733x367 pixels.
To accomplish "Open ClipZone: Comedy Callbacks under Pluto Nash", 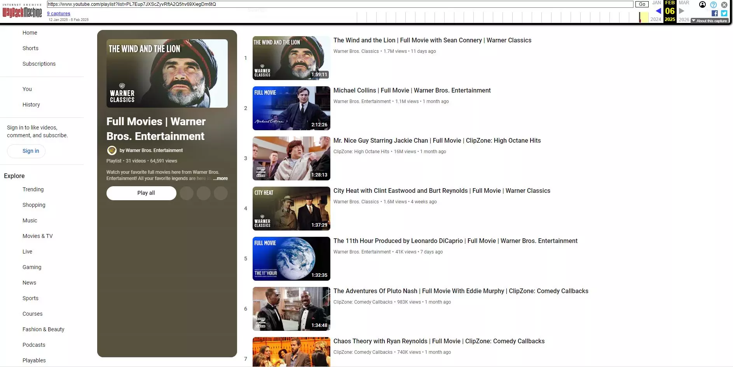I will (x=363, y=302).
